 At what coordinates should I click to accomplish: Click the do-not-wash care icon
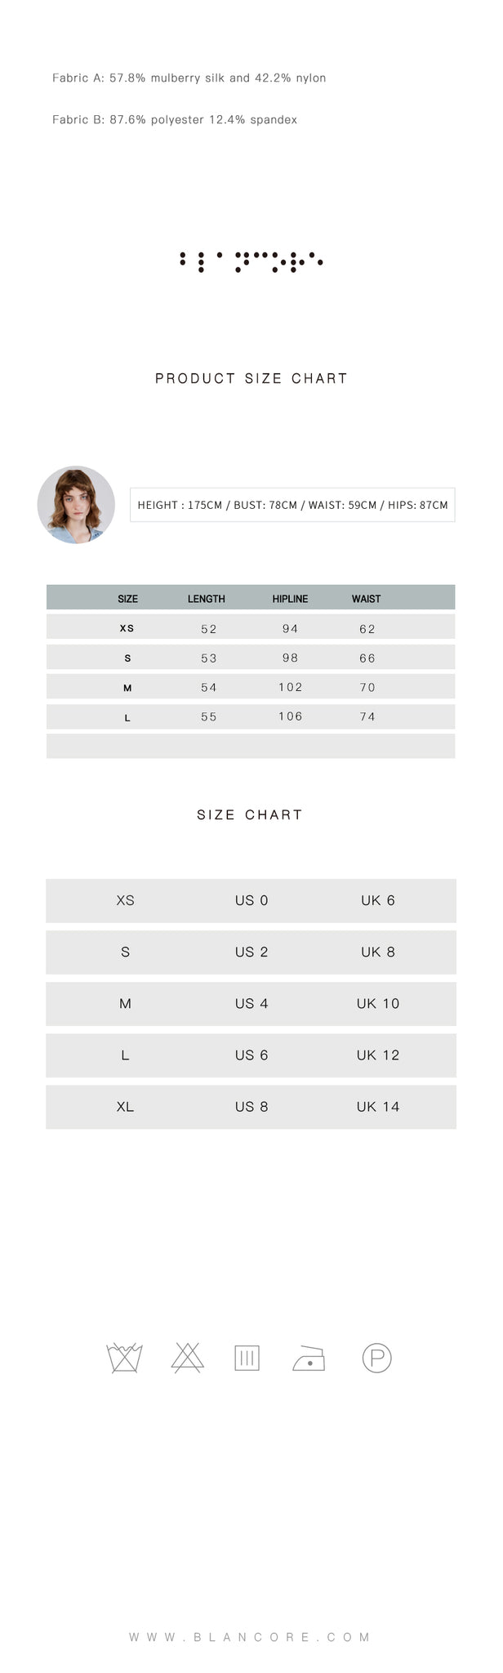[x=125, y=1358]
